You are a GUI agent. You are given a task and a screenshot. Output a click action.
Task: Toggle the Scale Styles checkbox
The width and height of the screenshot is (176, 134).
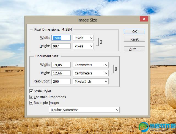click(x=31, y=91)
